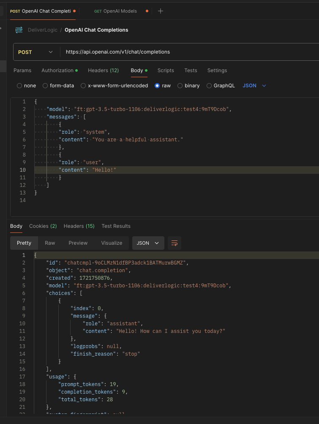Select the form-data radio button
This screenshot has width=319, height=424.
coord(45,86)
